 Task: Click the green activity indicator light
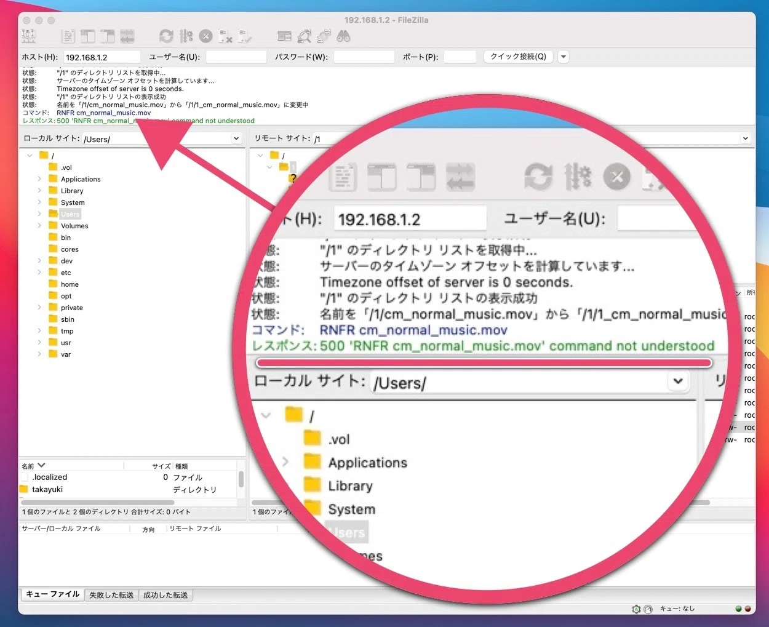tap(738, 609)
